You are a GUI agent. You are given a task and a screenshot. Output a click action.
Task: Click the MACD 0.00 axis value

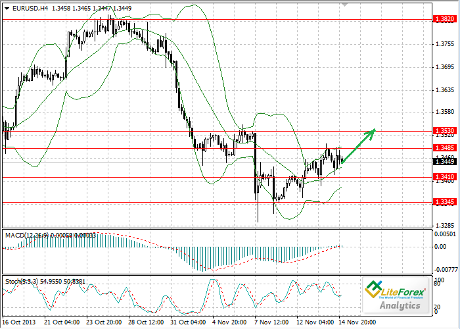coord(442,247)
